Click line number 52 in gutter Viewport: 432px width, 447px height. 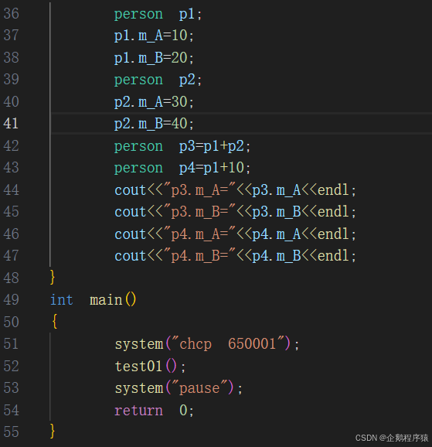tap(11, 367)
